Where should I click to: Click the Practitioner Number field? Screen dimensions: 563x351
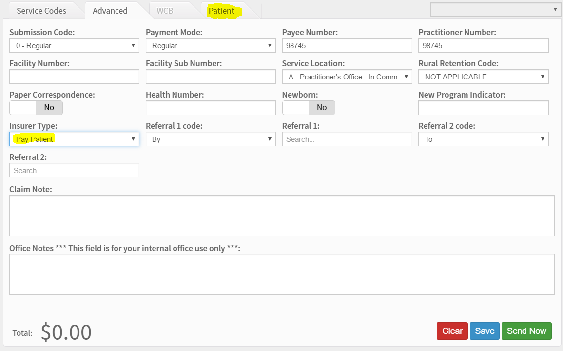click(483, 46)
